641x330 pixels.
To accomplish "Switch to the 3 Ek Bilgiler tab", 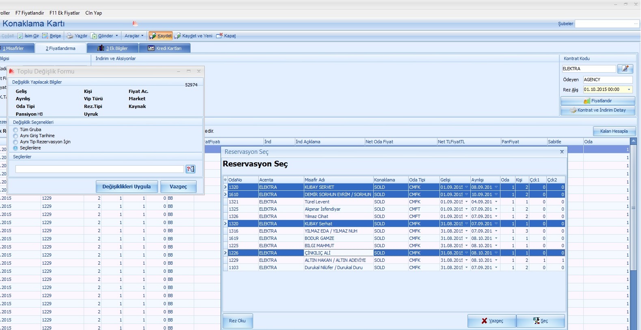I will click(x=113, y=48).
